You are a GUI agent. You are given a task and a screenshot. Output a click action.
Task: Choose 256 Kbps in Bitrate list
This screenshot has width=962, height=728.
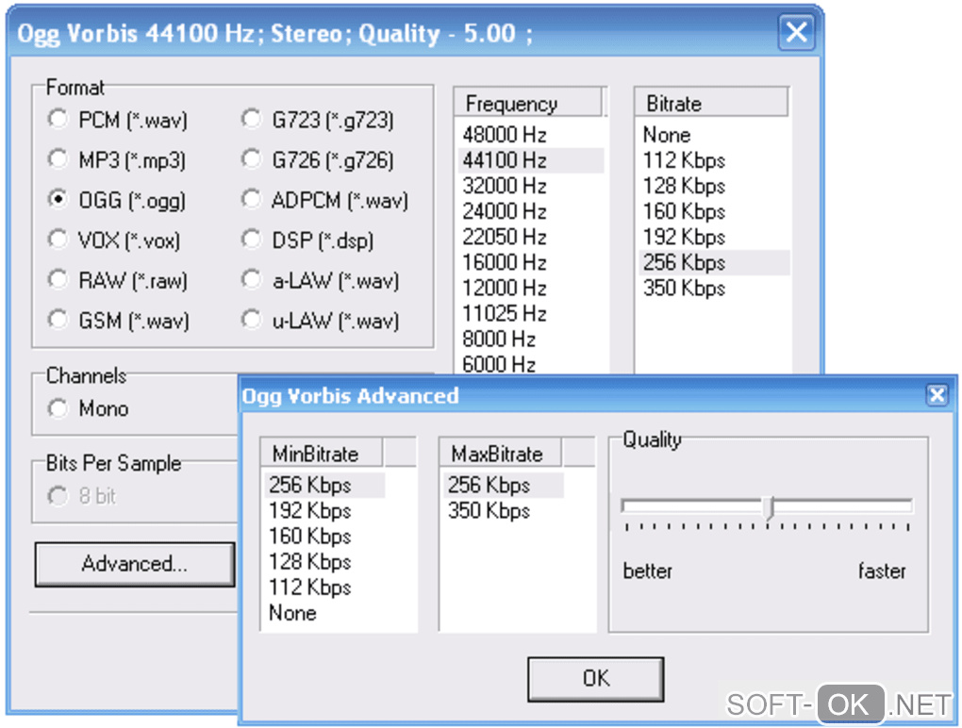tap(714, 262)
